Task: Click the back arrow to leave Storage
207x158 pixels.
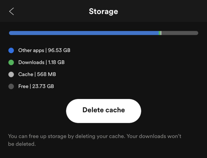Action: tap(11, 11)
